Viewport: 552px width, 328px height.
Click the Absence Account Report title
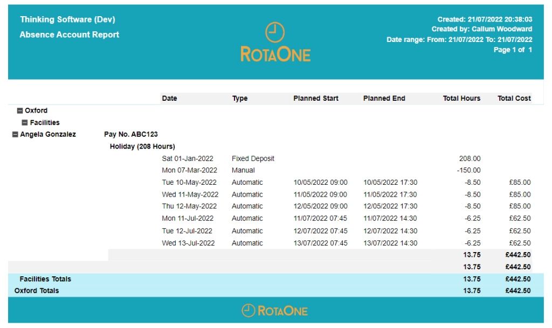click(x=69, y=34)
